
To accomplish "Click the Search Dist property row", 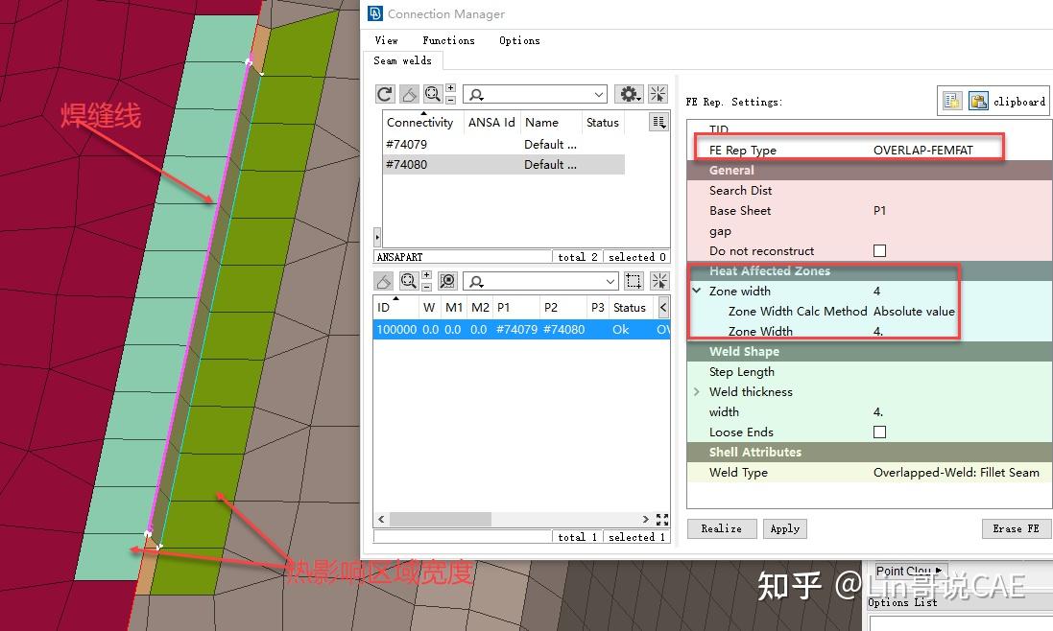I will (870, 191).
